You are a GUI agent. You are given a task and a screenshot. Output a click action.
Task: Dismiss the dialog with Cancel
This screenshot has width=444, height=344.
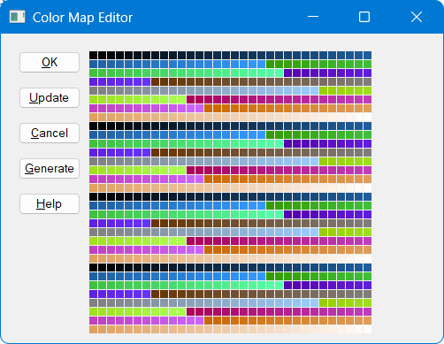pyautogui.click(x=50, y=133)
